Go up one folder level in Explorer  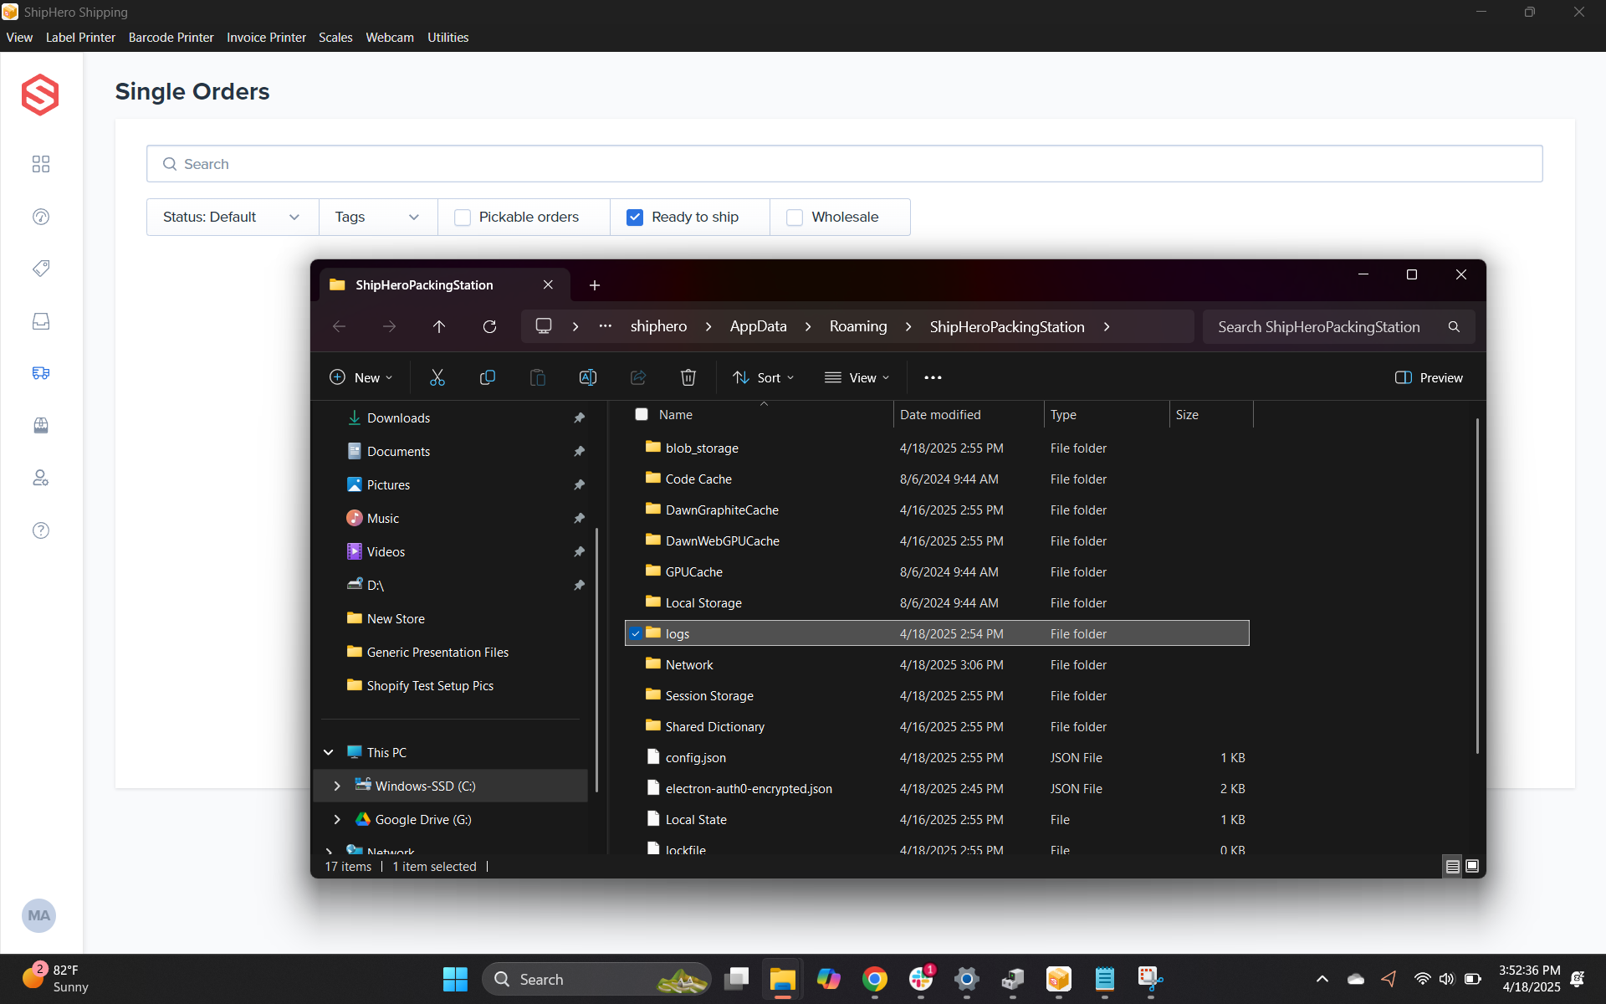pos(439,326)
